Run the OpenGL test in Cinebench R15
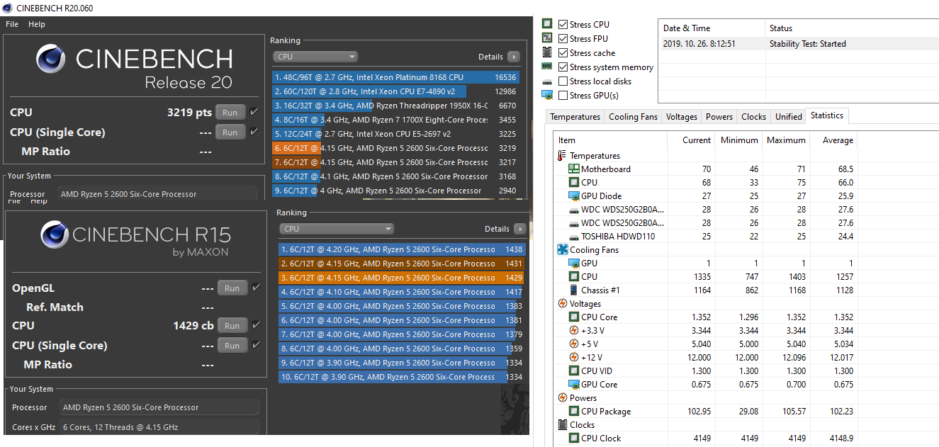Image resolution: width=939 pixels, height=447 pixels. tap(232, 288)
